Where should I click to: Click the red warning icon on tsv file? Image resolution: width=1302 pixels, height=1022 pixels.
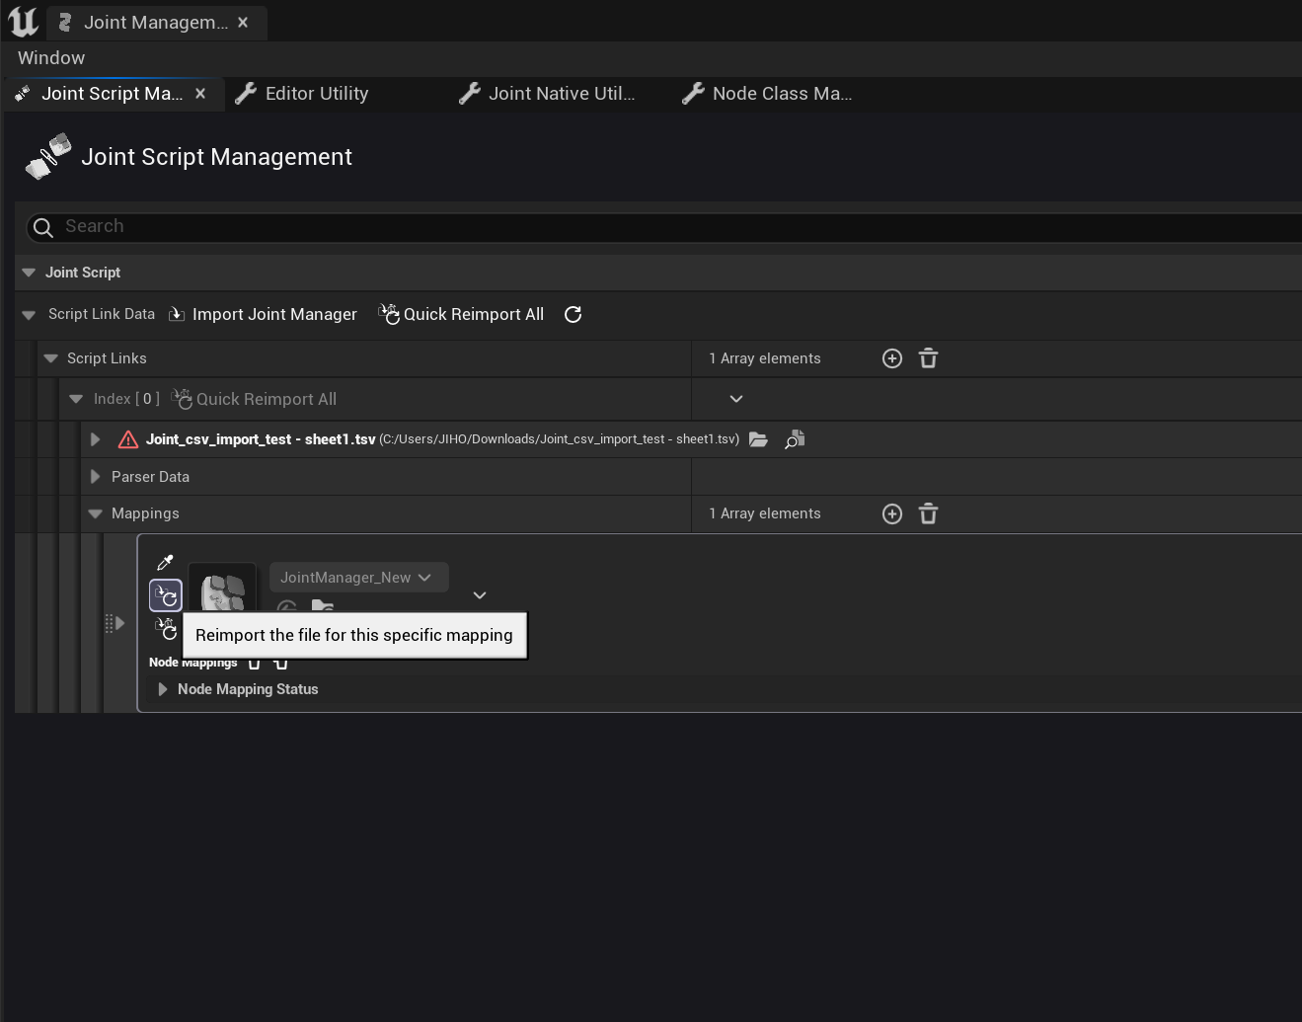(x=127, y=439)
